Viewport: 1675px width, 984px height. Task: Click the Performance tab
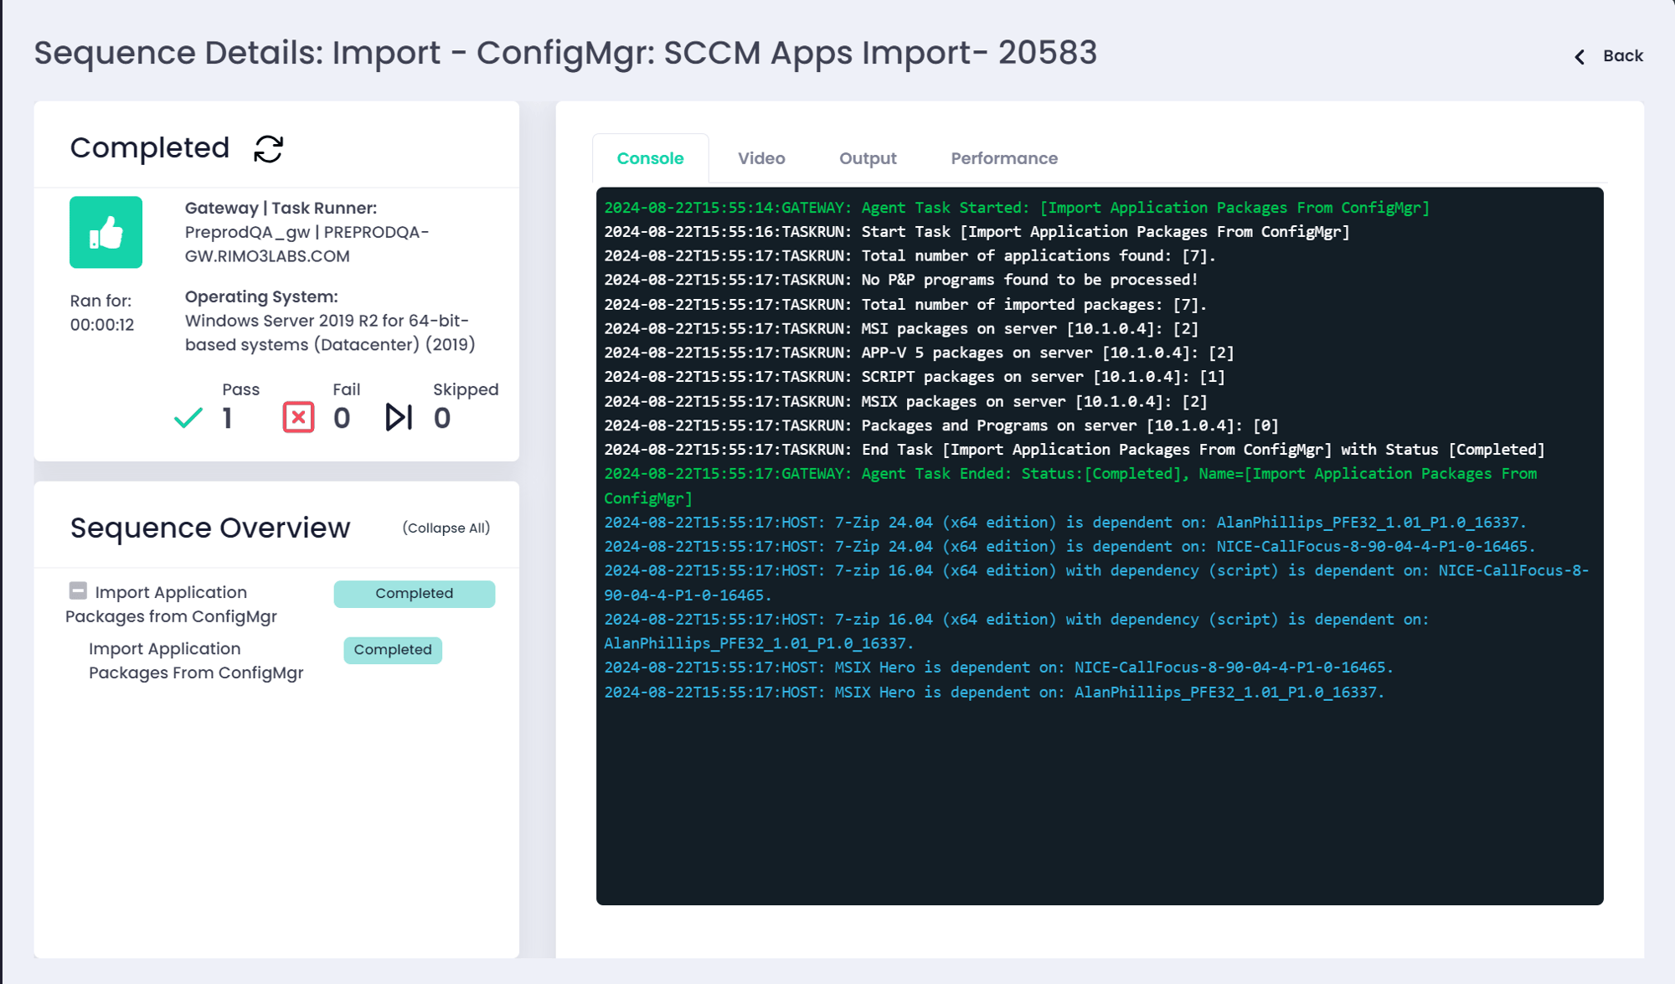pos(1002,156)
